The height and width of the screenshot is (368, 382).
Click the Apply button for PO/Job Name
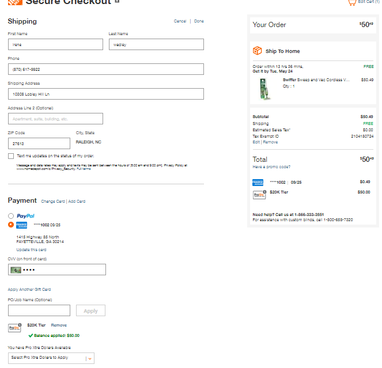coord(90,311)
